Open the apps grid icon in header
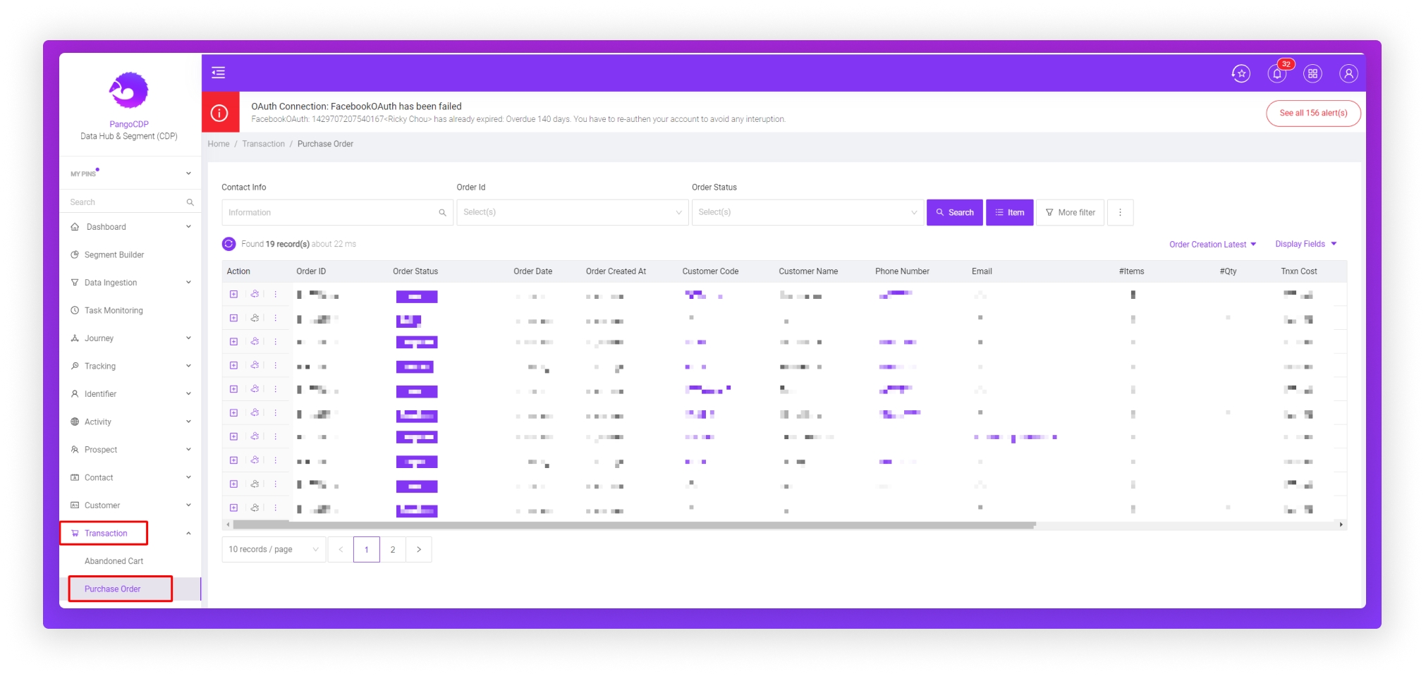 point(1312,73)
